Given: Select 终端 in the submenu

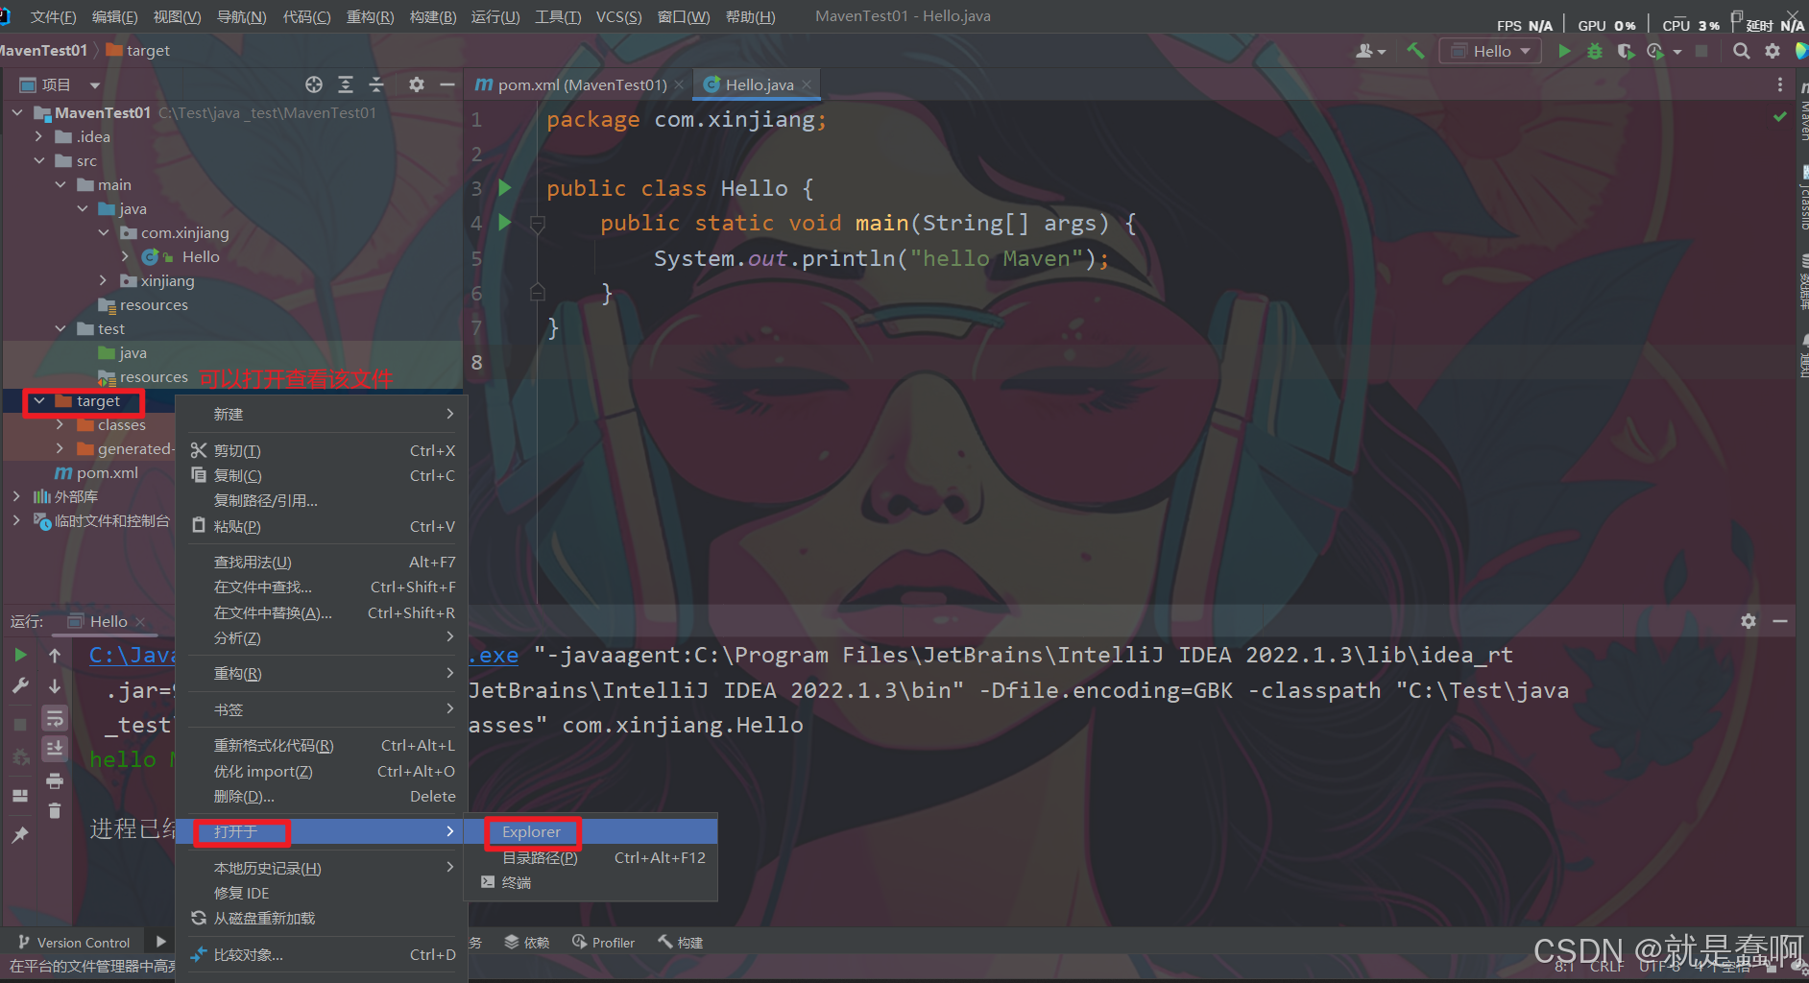Looking at the screenshot, I should (x=591, y=882).
